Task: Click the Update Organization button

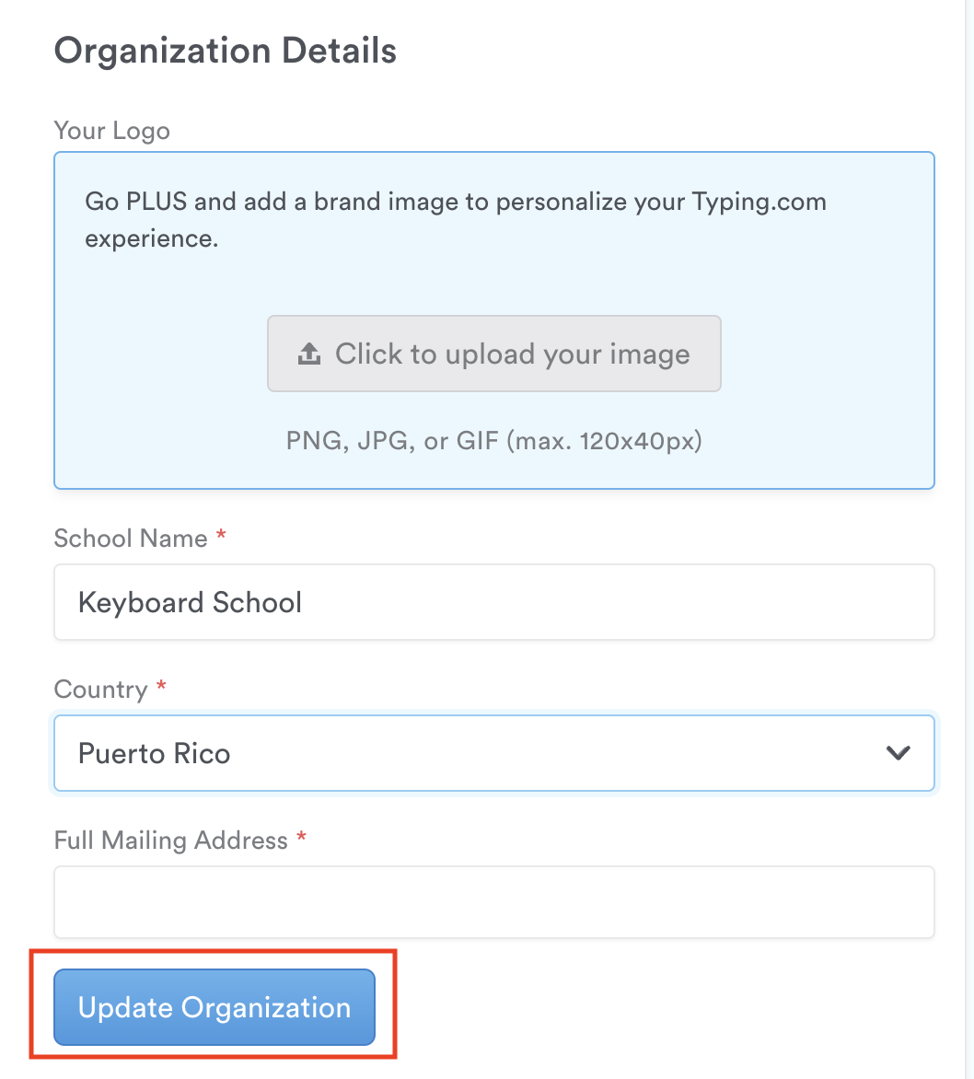Action: pyautogui.click(x=215, y=1007)
